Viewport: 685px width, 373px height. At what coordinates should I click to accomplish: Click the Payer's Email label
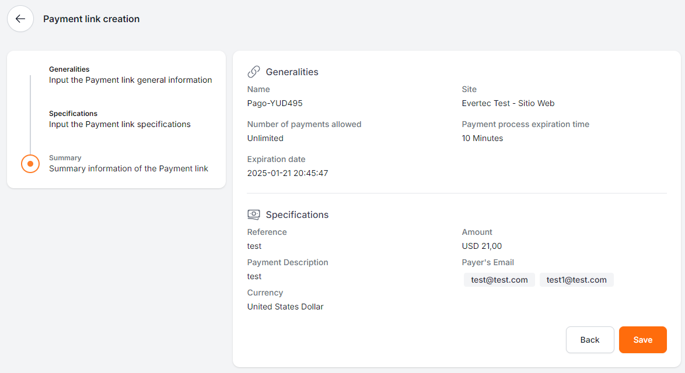[x=488, y=262]
